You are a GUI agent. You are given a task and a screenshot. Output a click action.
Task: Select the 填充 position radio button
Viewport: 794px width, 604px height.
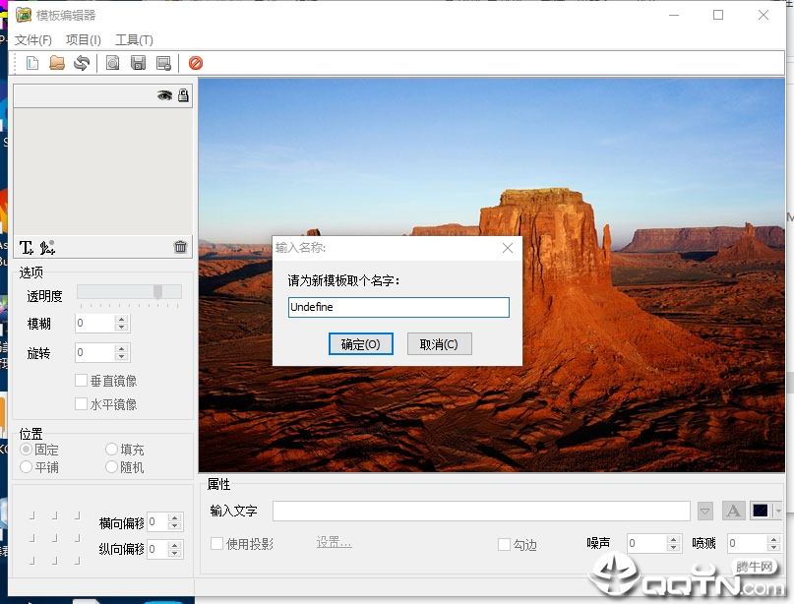(111, 450)
